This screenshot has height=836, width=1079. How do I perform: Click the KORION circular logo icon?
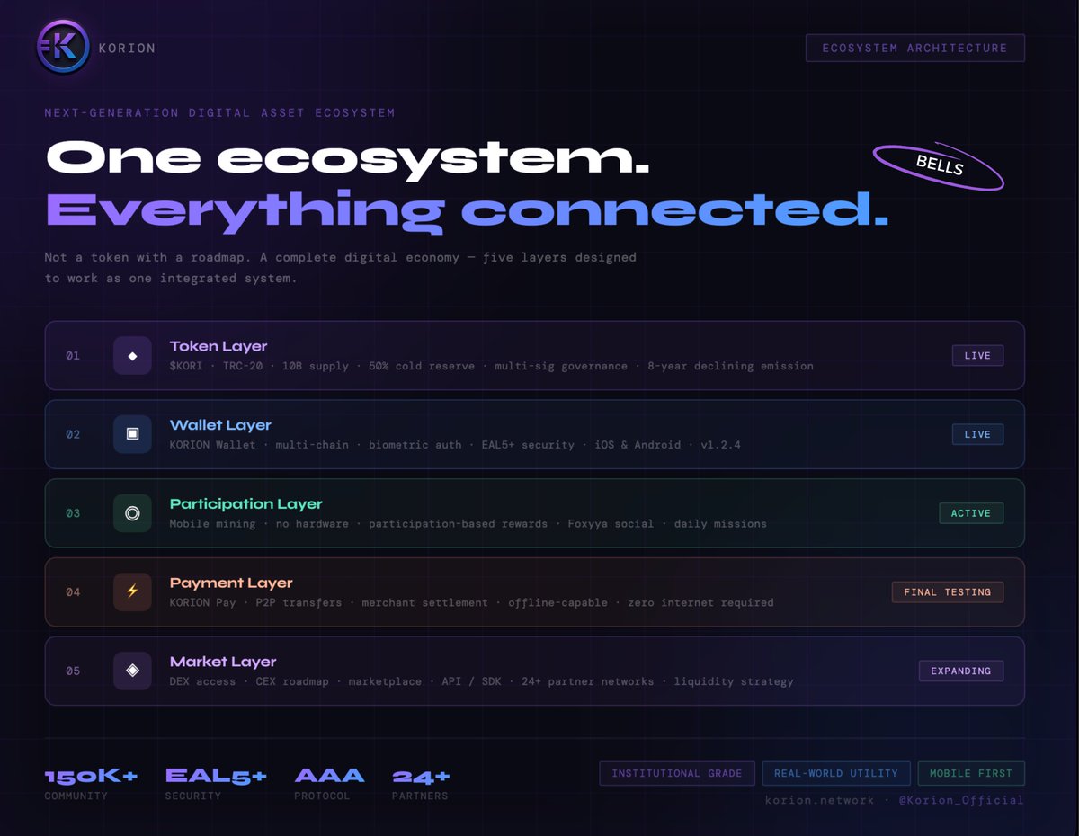63,47
